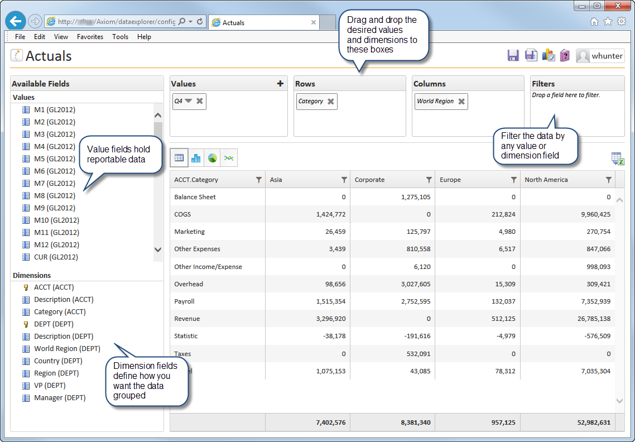This screenshot has height=442, width=635.
Task: Remove World Region from the Columns box
Action: pos(461,101)
